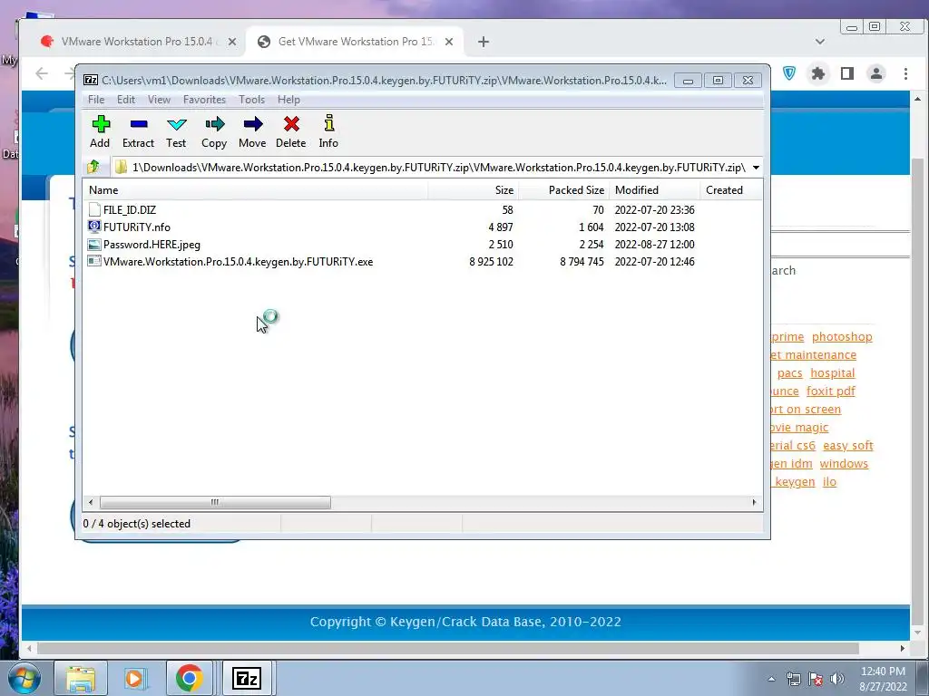
Task: Click the Copy toolbar icon
Action: pos(214,124)
